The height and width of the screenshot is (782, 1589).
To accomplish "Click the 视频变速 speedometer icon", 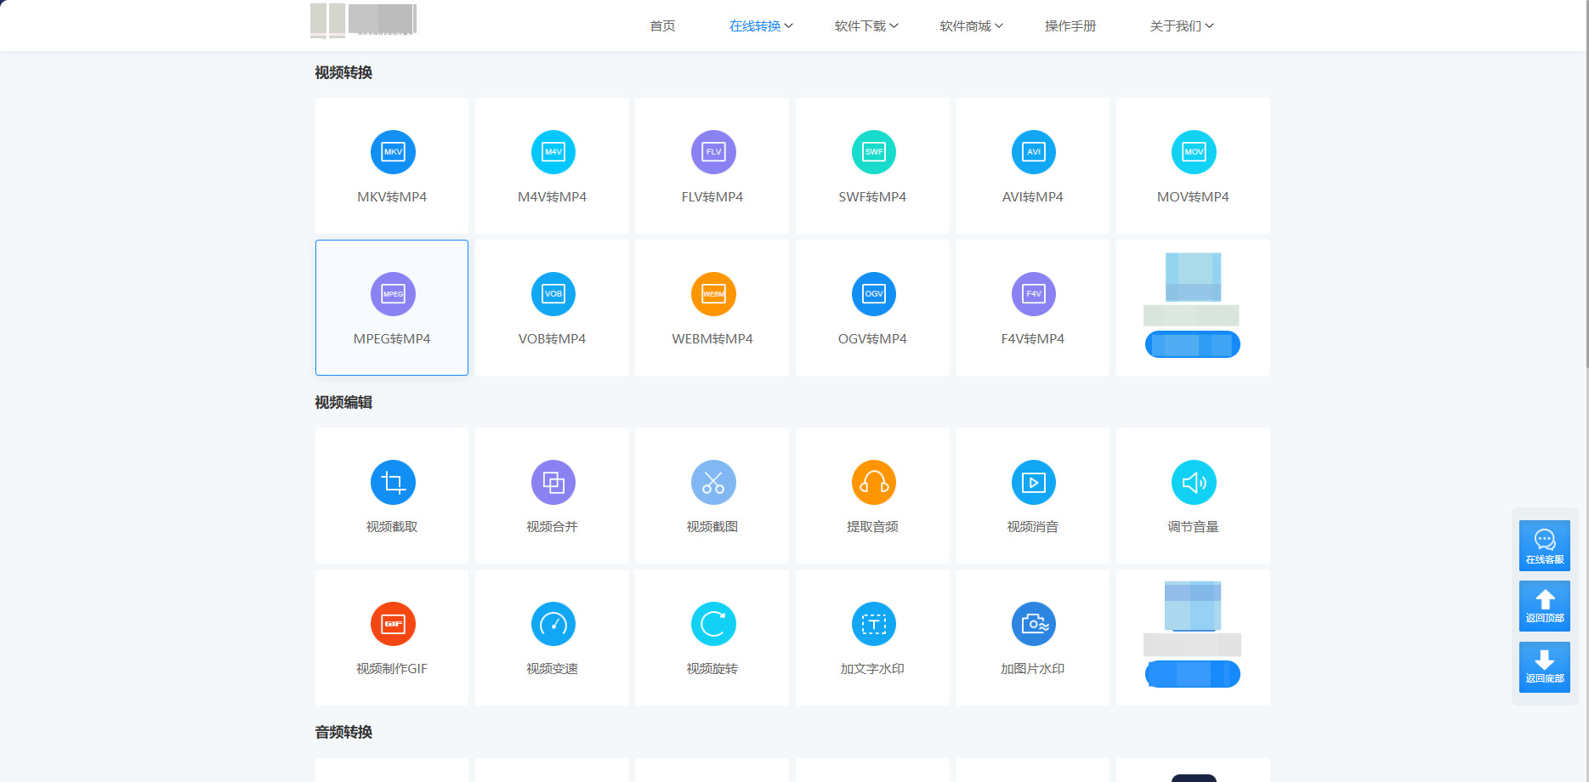I will [x=553, y=625].
